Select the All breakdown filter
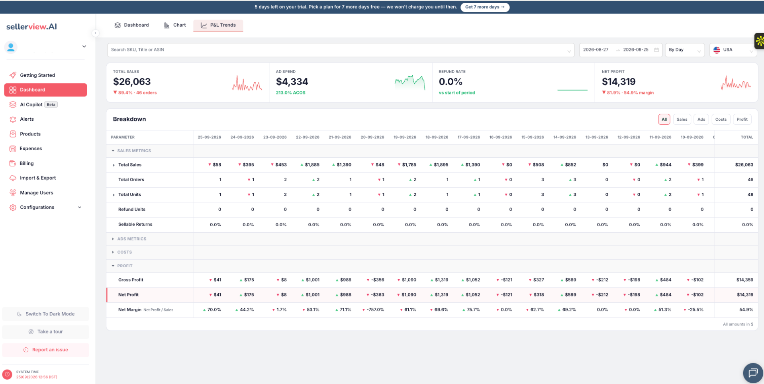This screenshot has height=384, width=764. (x=664, y=119)
